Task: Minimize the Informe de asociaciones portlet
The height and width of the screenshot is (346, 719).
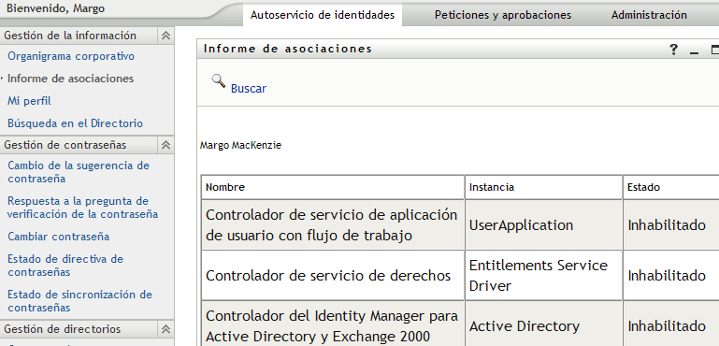Action: (x=695, y=50)
